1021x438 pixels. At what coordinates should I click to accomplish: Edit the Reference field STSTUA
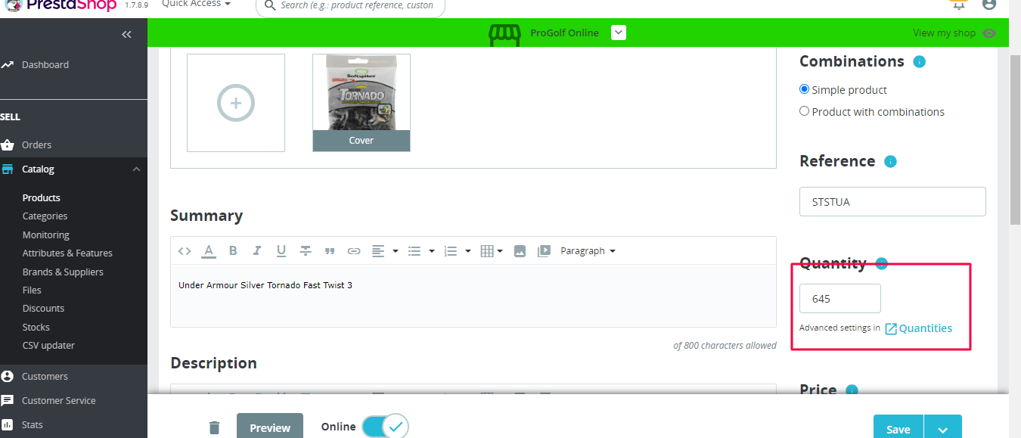892,202
